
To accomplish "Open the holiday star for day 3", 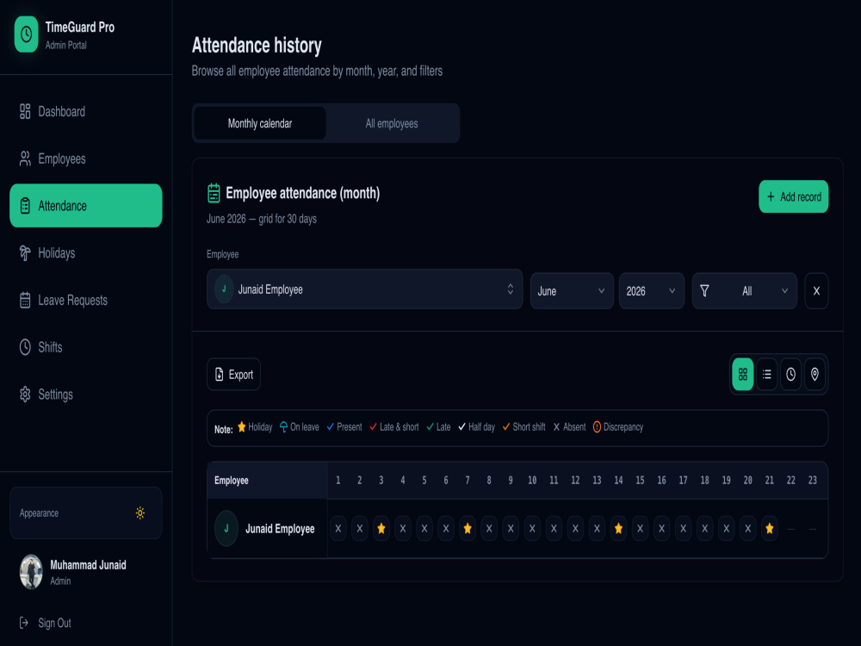I will pos(381,529).
